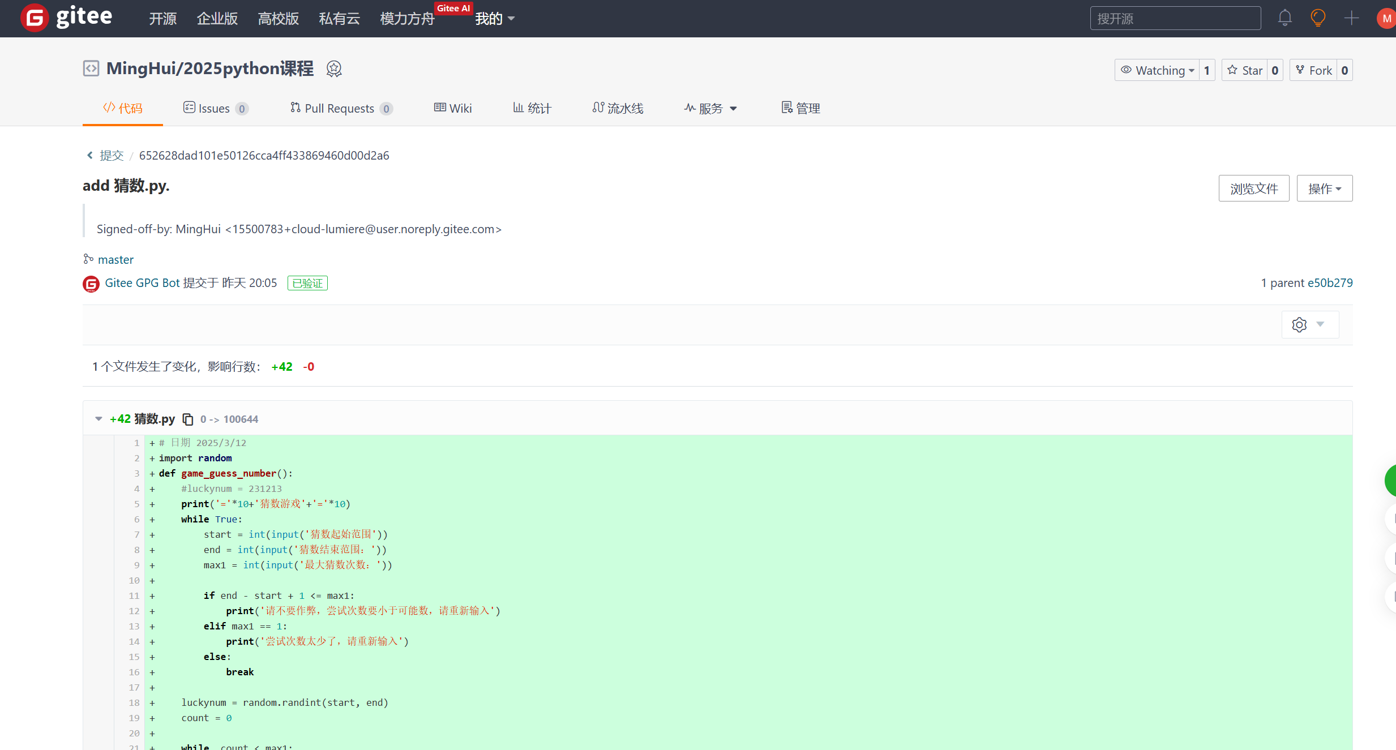Toggle Star on this repository
The width and height of the screenshot is (1396, 750).
coord(1245,70)
